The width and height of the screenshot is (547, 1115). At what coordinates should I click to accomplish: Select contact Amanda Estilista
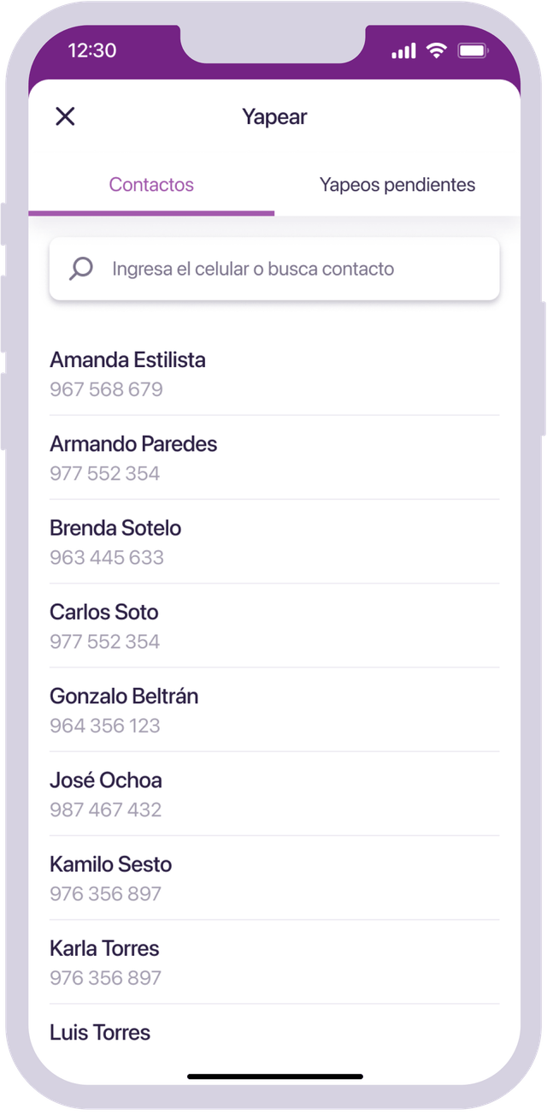[x=273, y=374]
